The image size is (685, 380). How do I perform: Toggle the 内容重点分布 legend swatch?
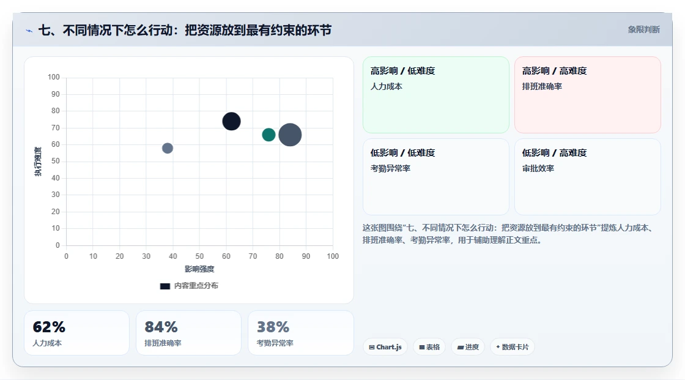click(x=165, y=286)
